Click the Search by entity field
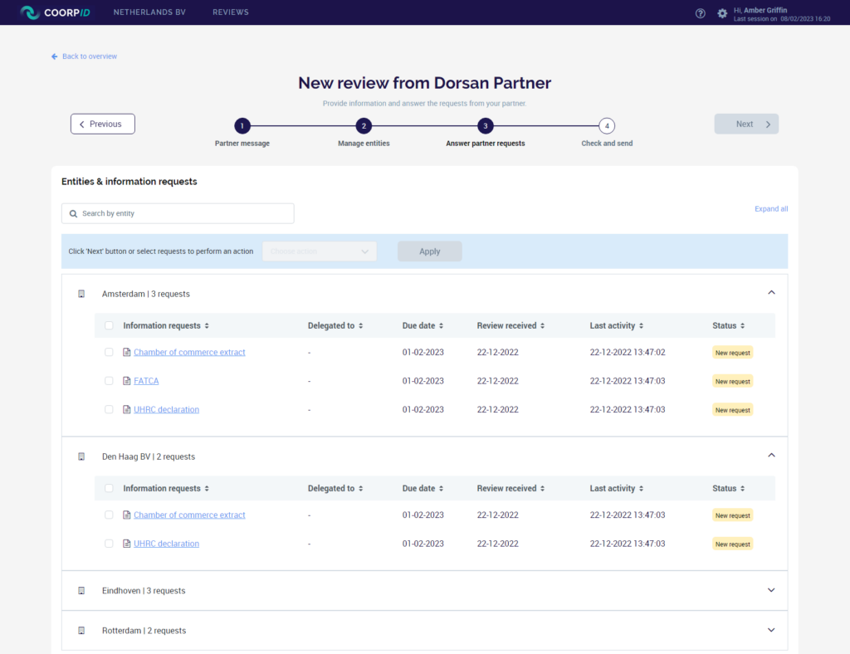Image resolution: width=850 pixels, height=654 pixels. pos(178,213)
